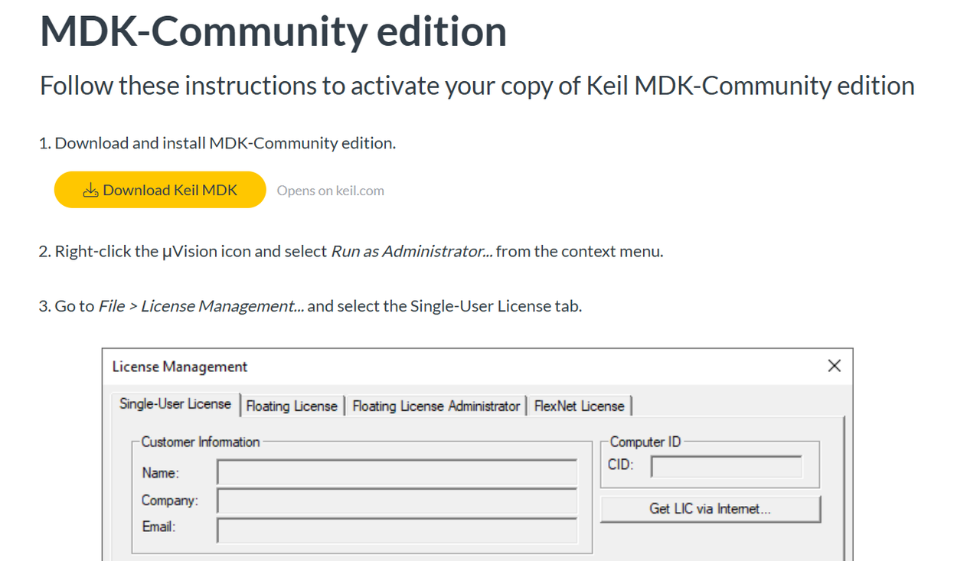The height and width of the screenshot is (561, 980).
Task: Click the Name input field
Action: coord(397,472)
